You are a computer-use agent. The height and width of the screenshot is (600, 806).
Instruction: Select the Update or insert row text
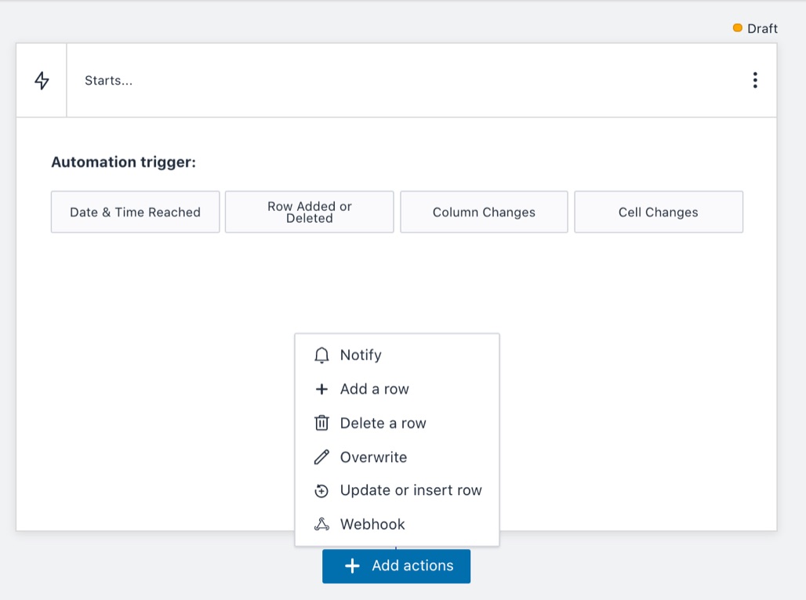pyautogui.click(x=411, y=491)
